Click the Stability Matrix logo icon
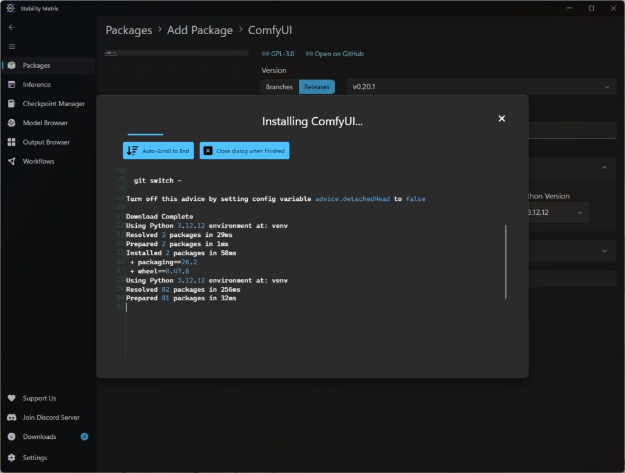 tap(11, 9)
